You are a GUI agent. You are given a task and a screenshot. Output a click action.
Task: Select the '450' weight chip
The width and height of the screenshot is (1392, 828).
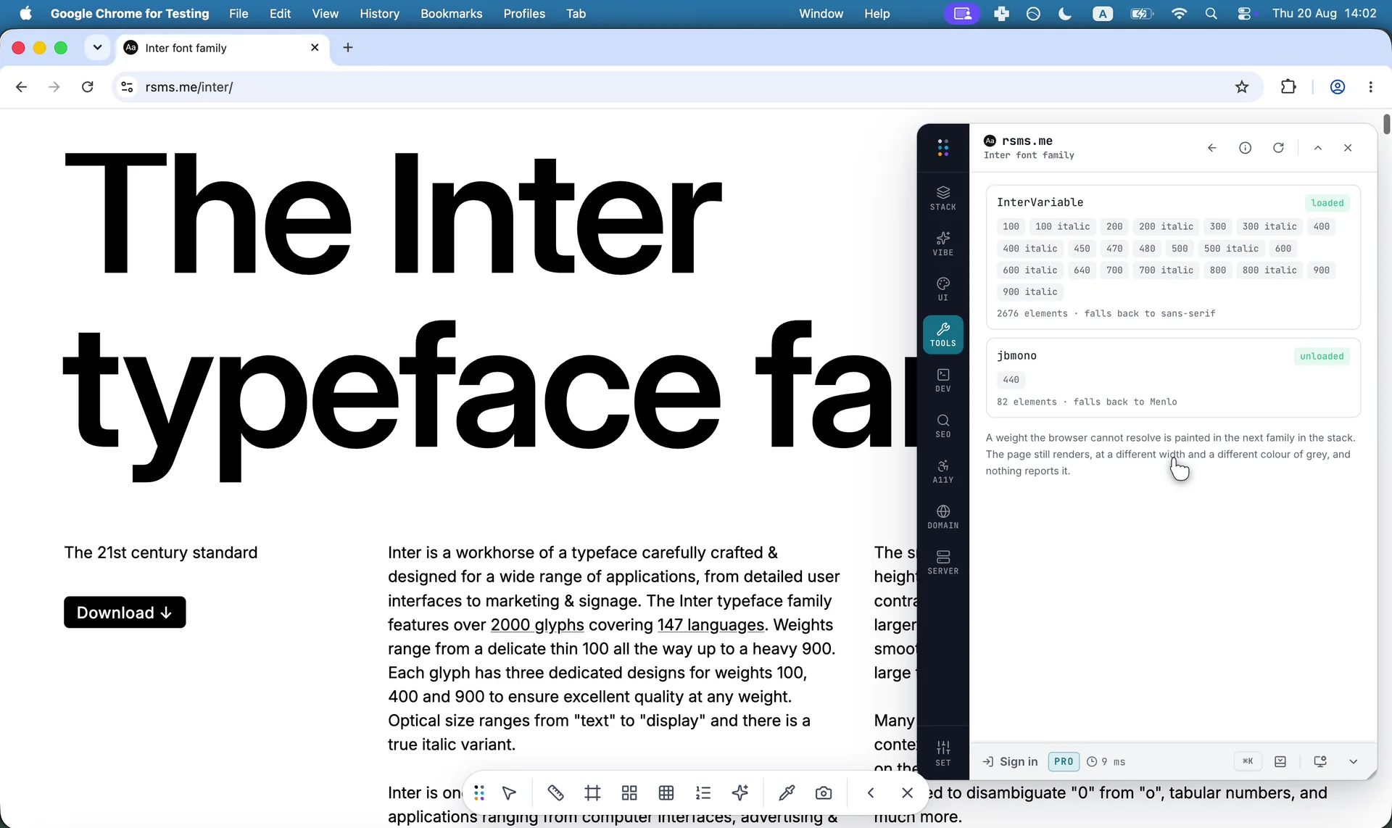click(x=1082, y=248)
